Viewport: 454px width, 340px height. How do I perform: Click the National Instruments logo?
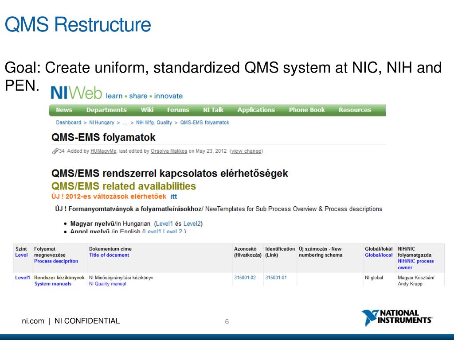click(x=397, y=317)
